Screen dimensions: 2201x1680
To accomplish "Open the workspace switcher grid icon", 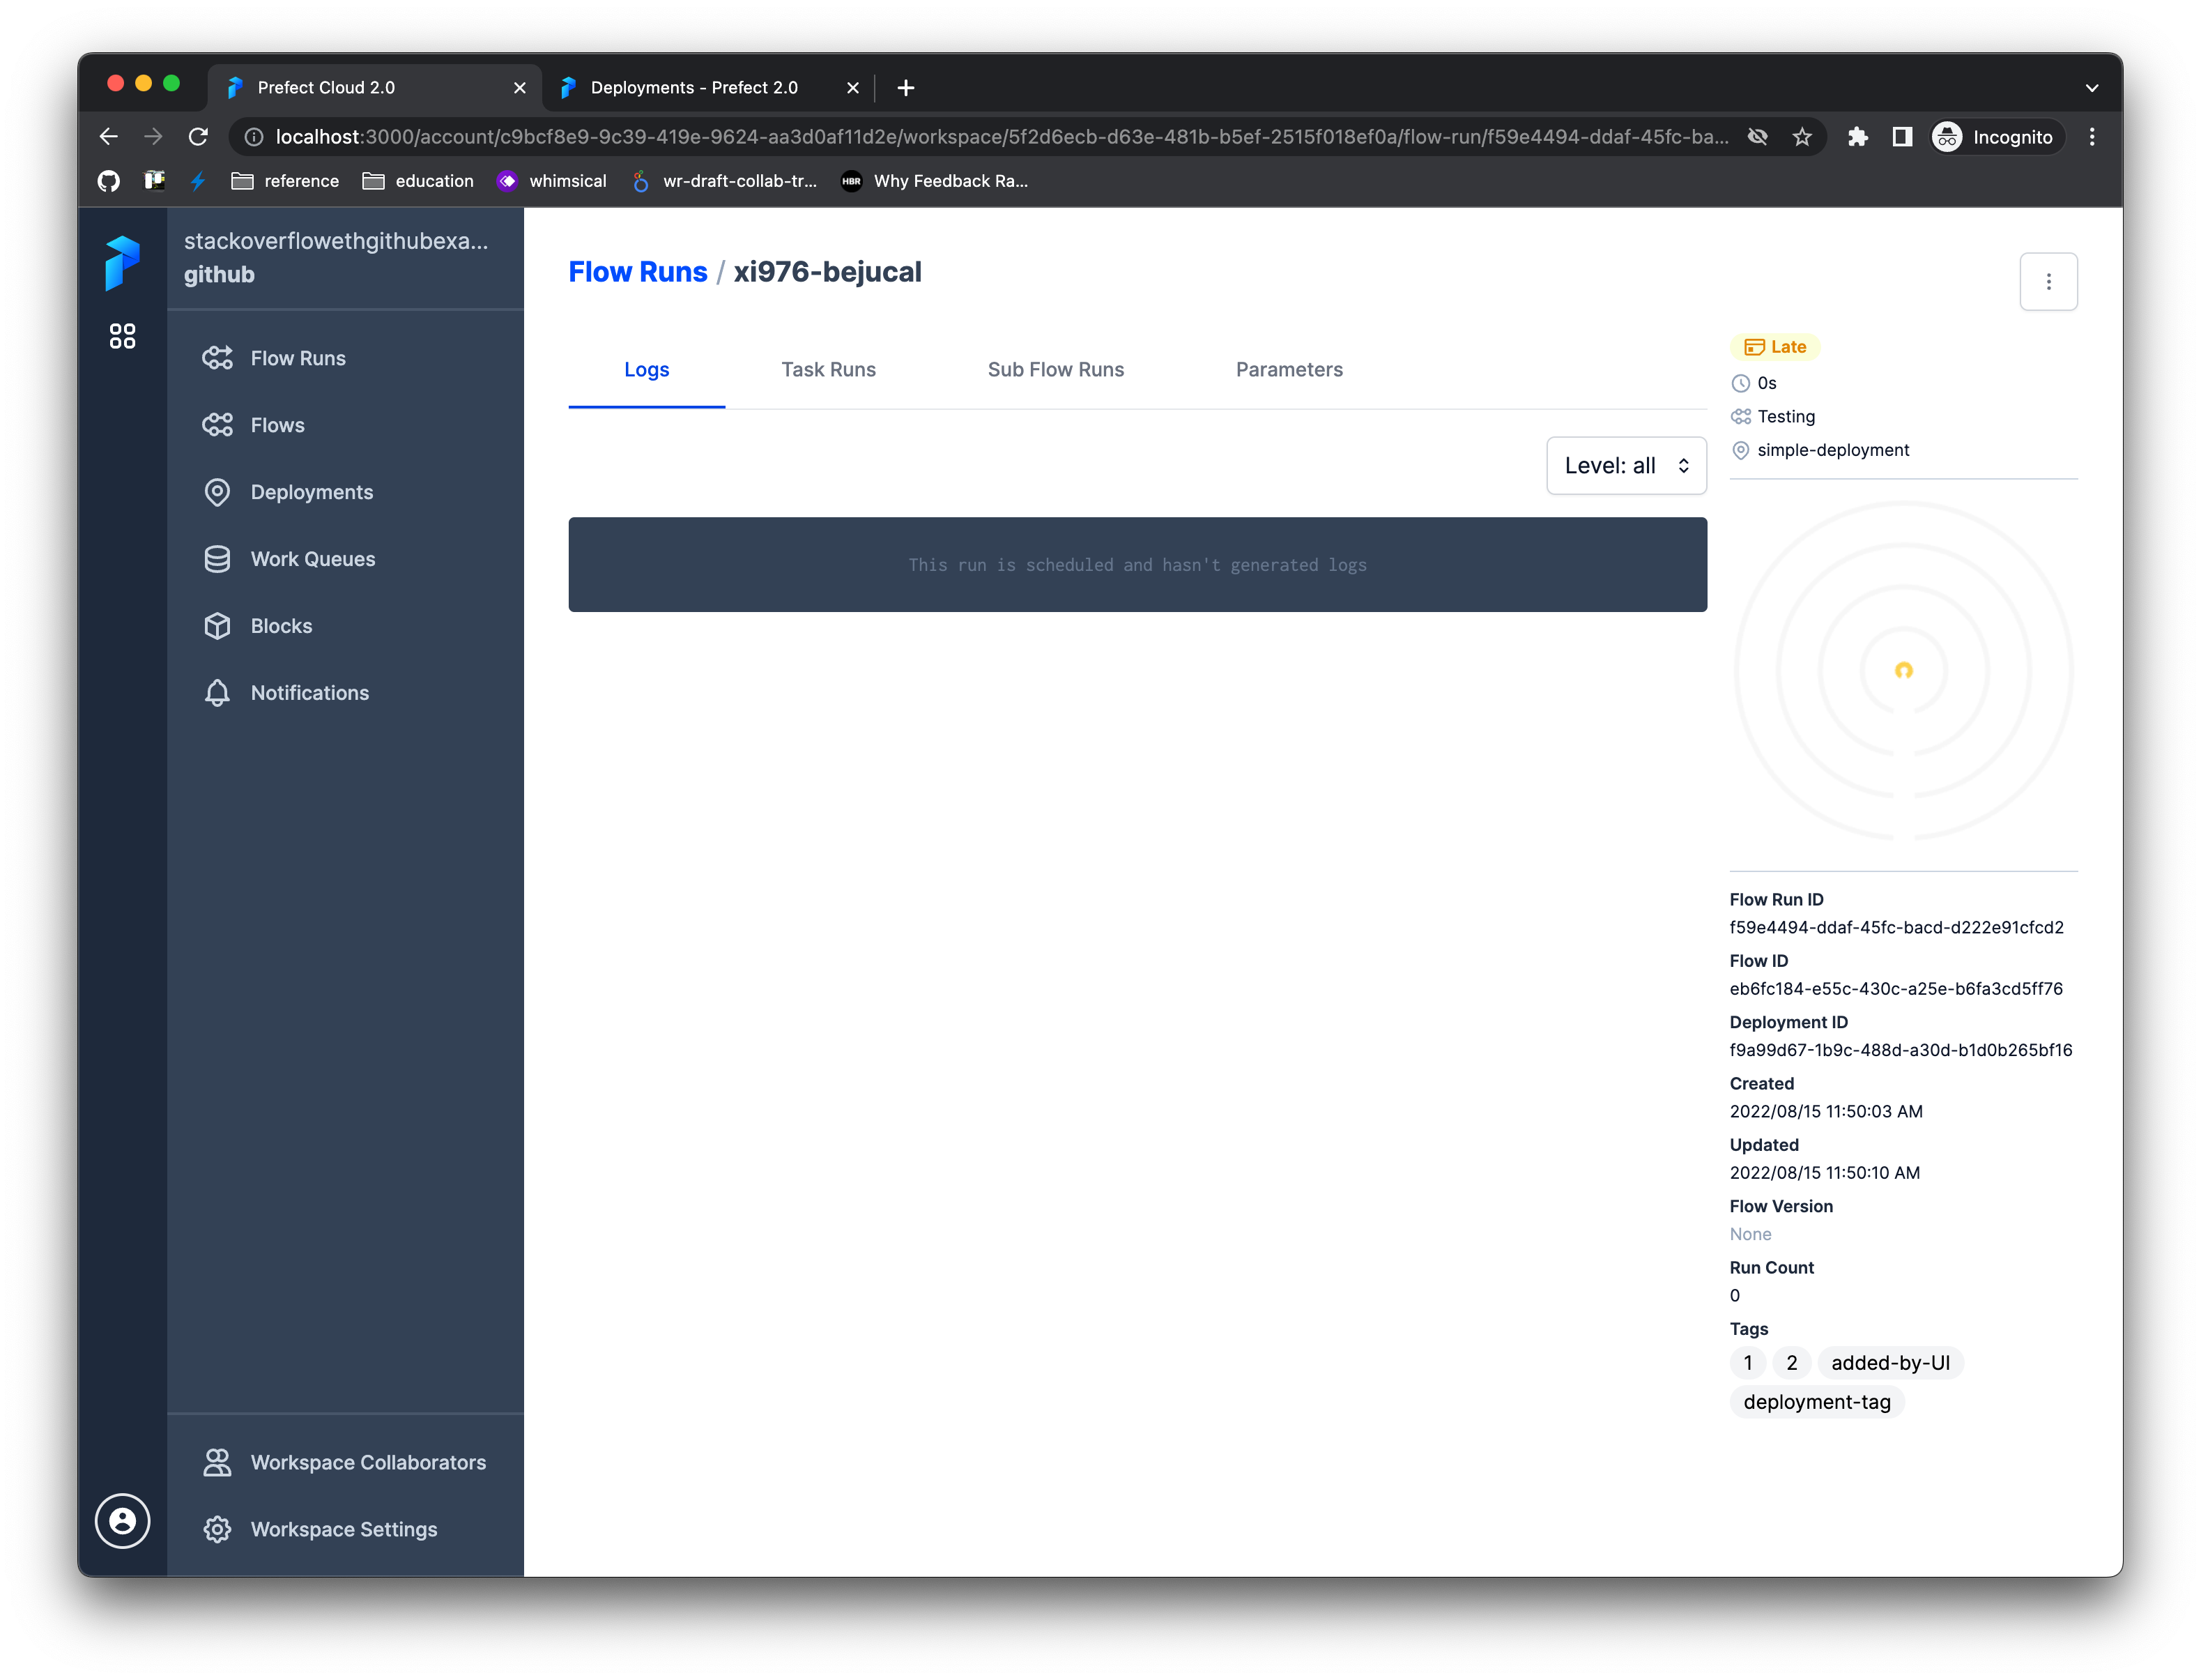I will coord(123,336).
